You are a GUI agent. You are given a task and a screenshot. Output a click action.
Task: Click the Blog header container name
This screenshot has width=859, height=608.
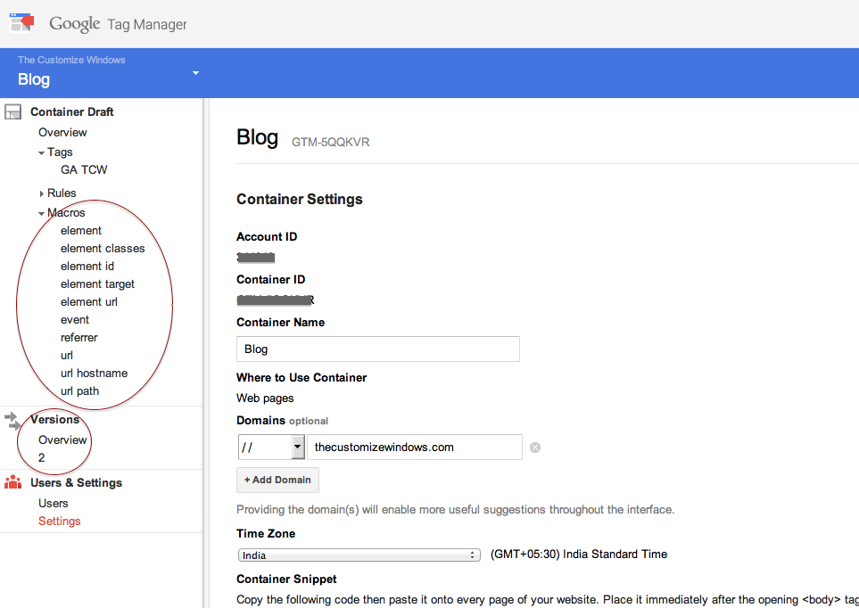coord(33,79)
